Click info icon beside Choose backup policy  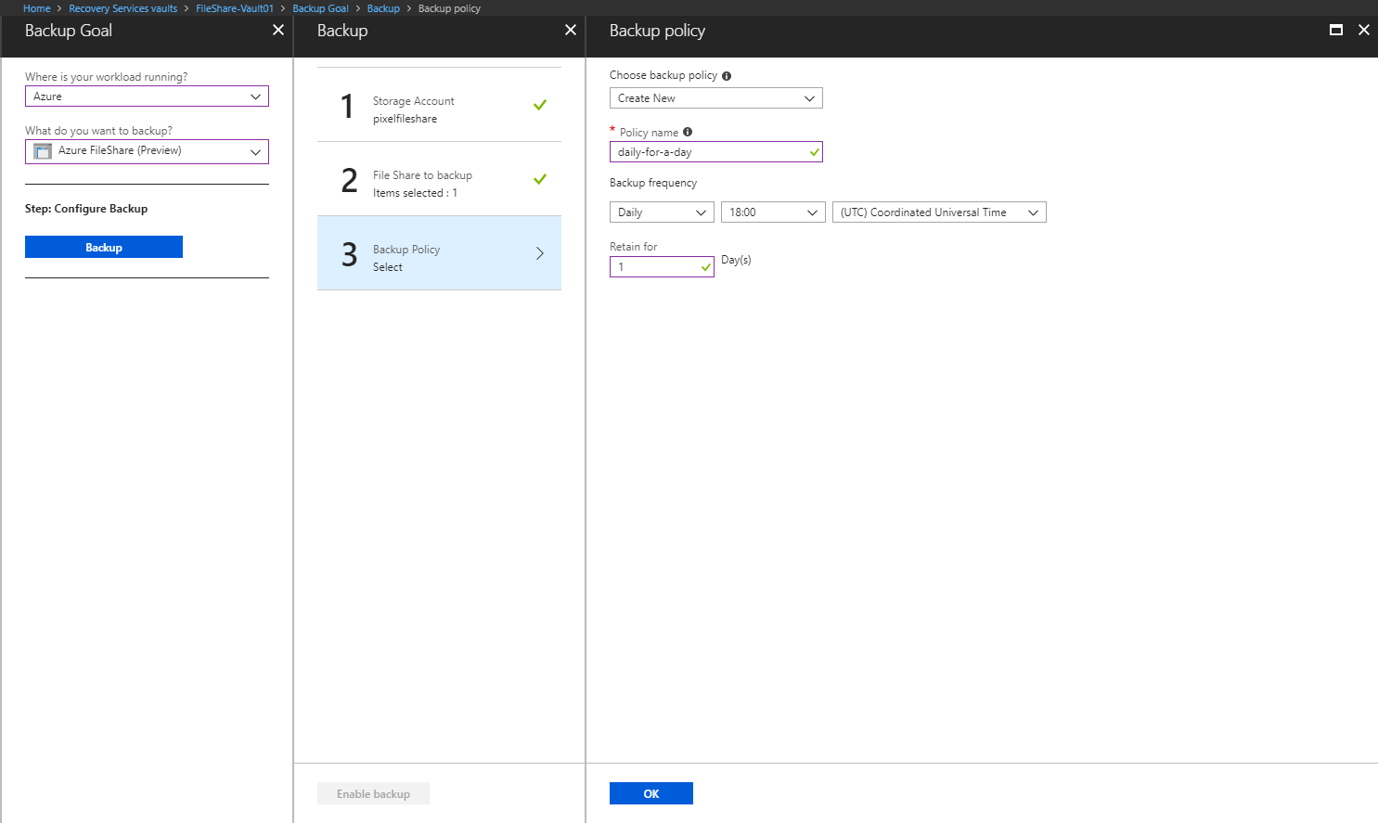click(x=727, y=76)
